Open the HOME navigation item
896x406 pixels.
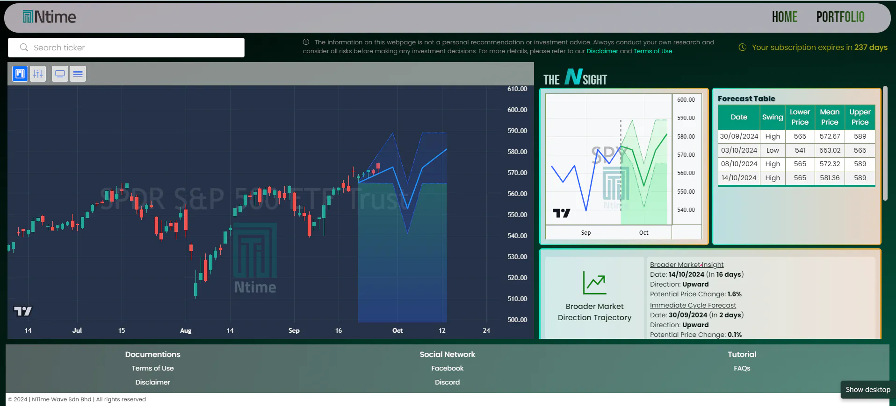click(x=785, y=17)
